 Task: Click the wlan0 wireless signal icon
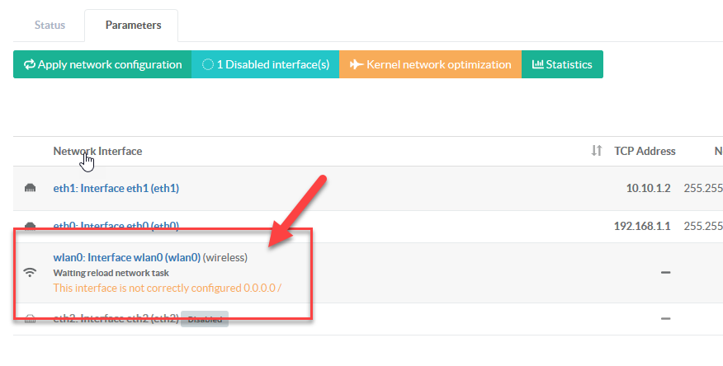pos(30,272)
